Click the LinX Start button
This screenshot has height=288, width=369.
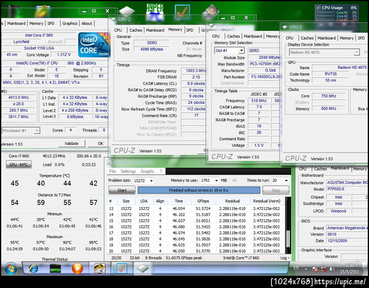[x=122, y=190]
